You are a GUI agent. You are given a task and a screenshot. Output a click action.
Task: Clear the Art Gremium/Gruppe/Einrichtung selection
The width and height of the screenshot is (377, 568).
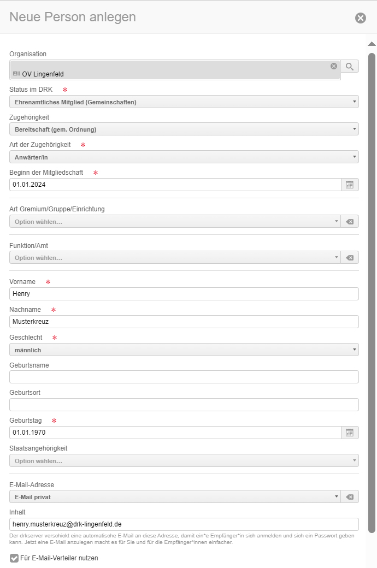coord(350,222)
